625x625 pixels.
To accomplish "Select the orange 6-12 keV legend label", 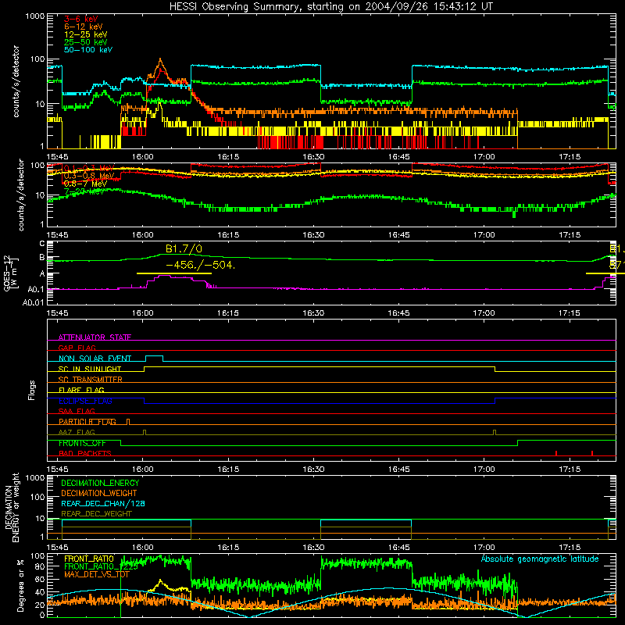I will tap(84, 27).
